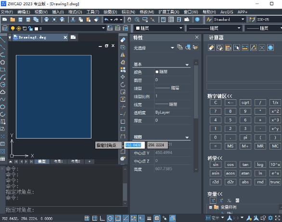Click the Cut scissors icon

pyautogui.click(x=73, y=19)
